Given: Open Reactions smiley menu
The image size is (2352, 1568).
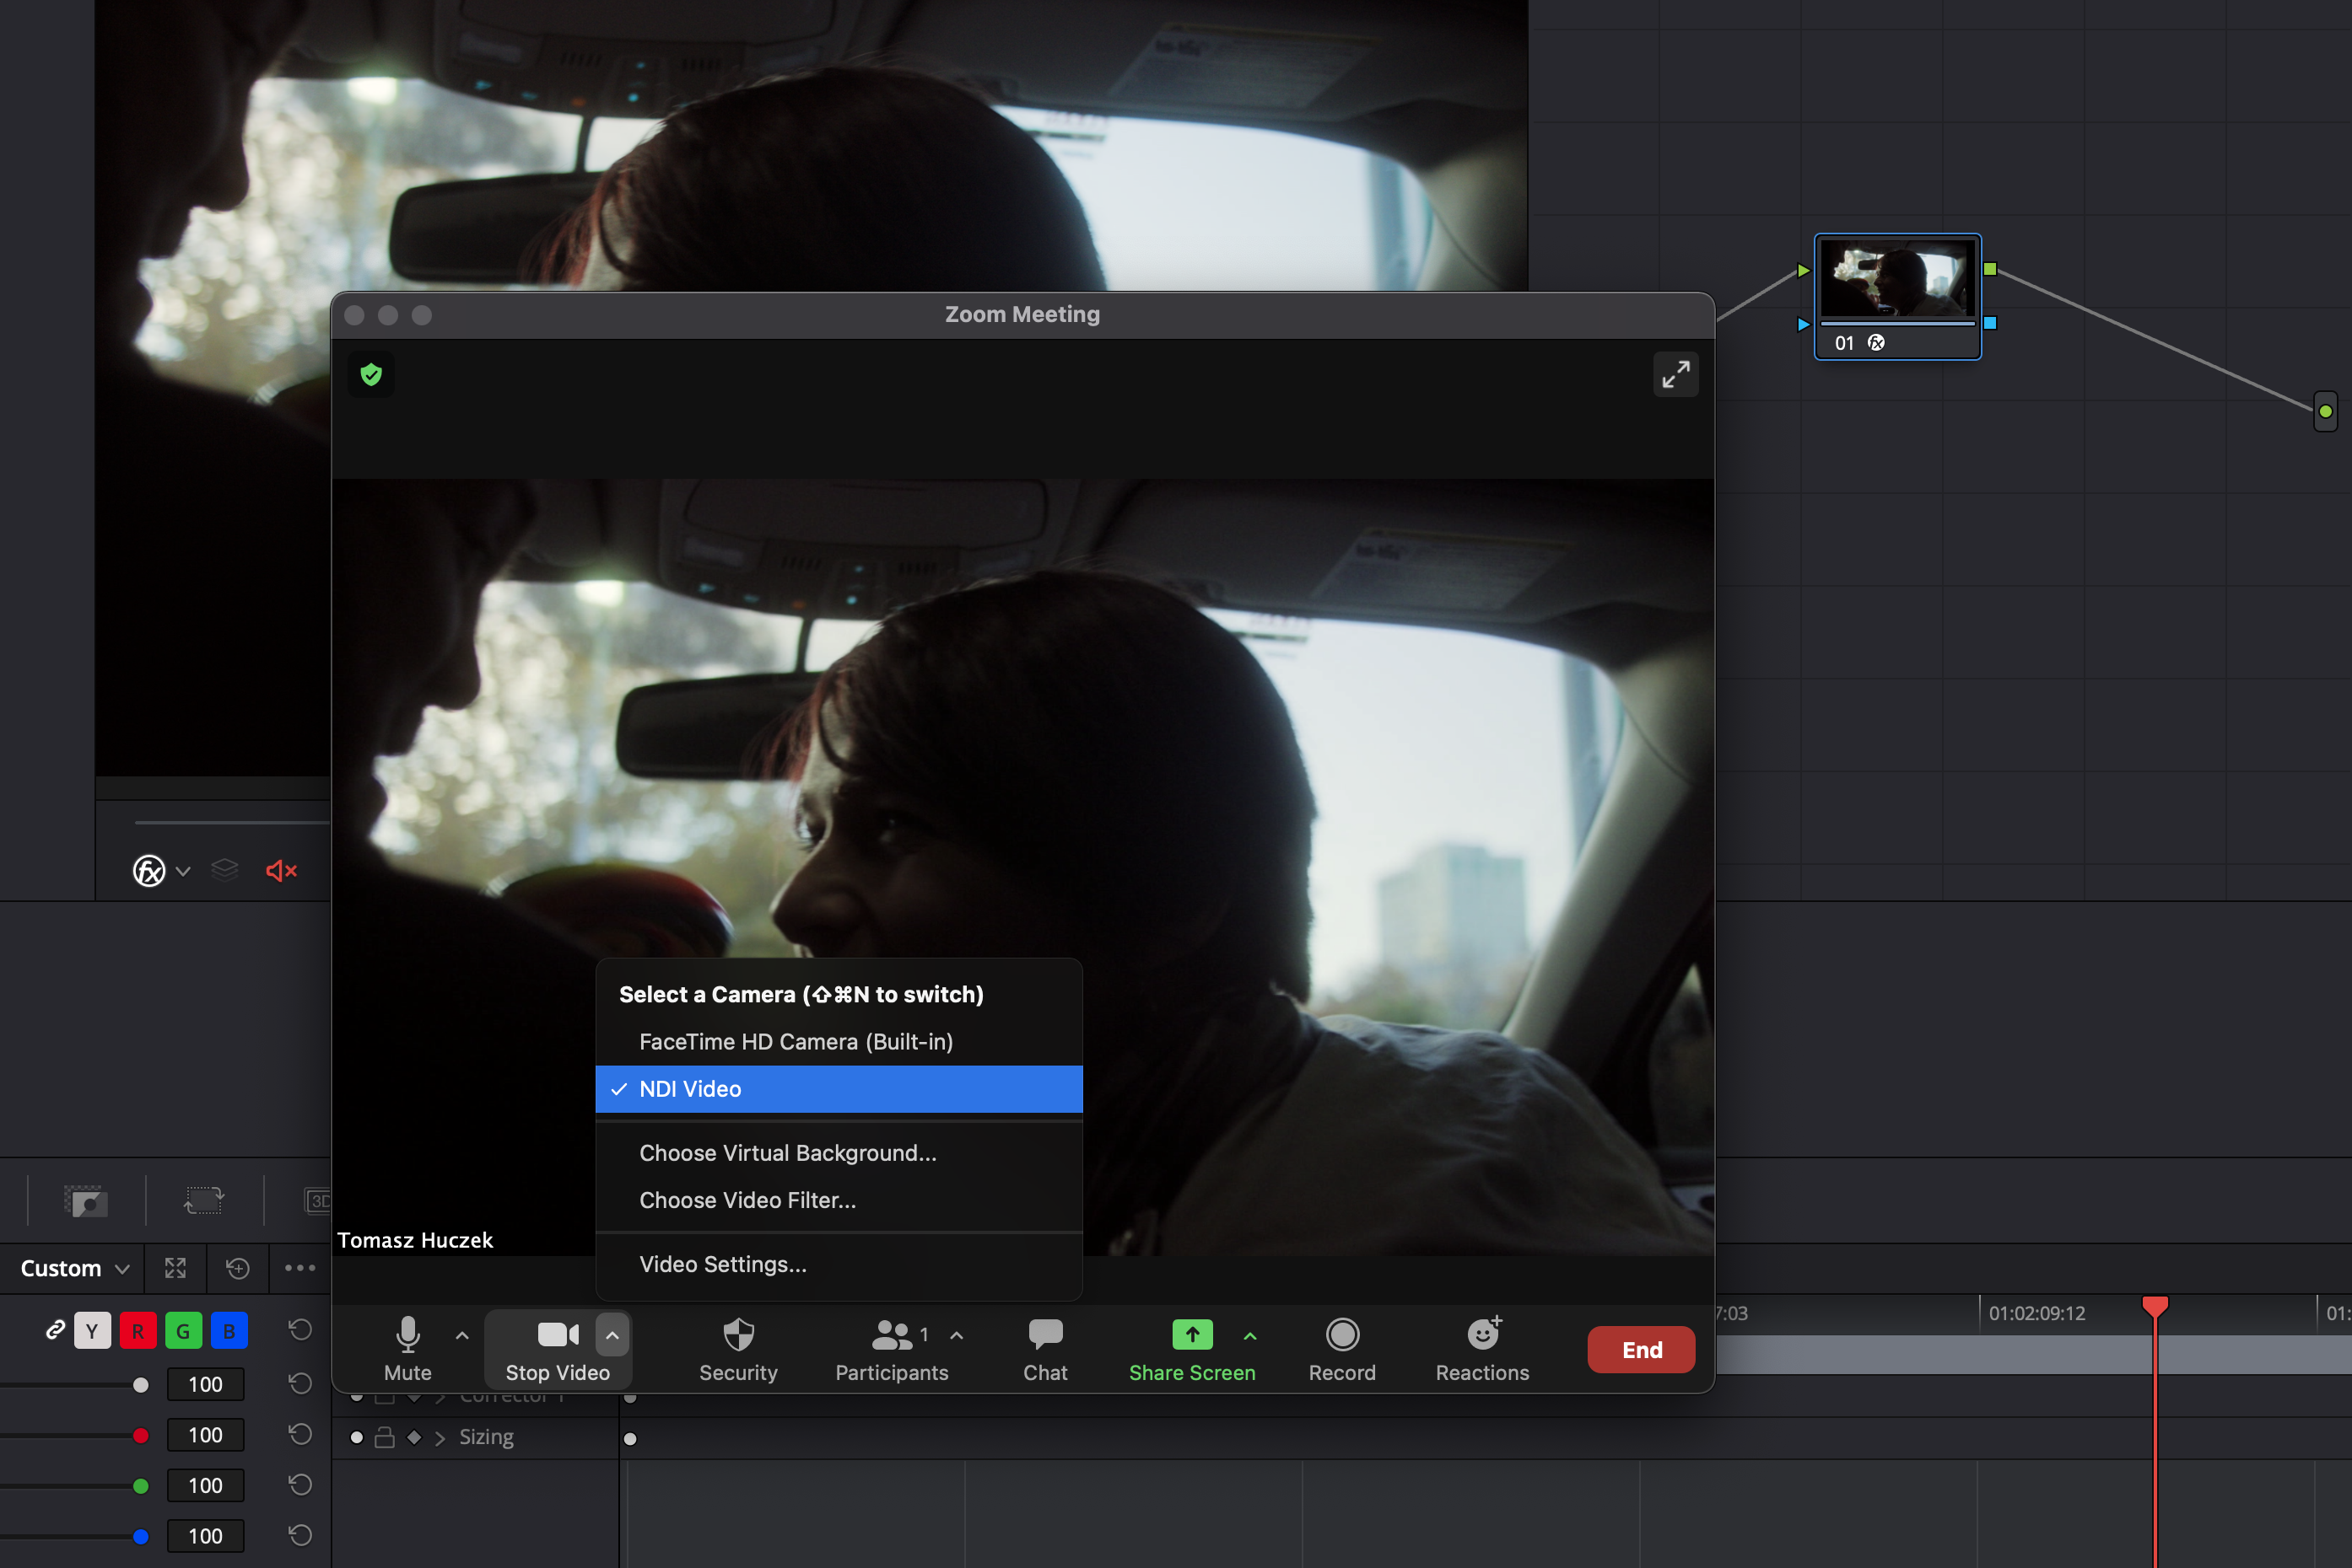Looking at the screenshot, I should [x=1481, y=1348].
